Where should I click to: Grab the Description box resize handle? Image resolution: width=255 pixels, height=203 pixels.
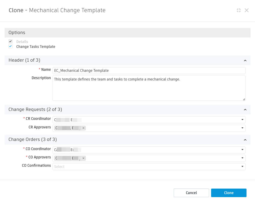(244, 99)
